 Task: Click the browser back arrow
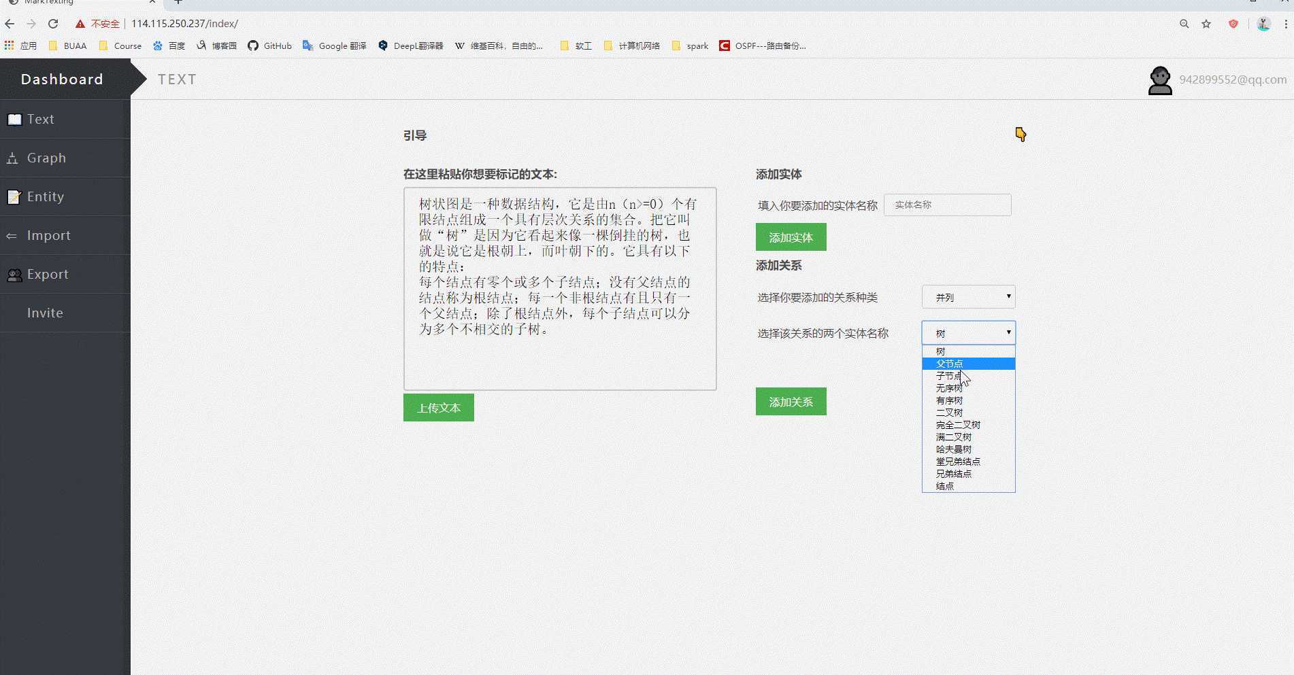pos(10,24)
